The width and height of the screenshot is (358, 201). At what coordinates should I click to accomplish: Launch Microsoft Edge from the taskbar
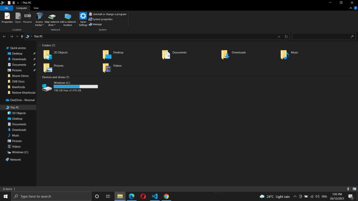(131, 196)
